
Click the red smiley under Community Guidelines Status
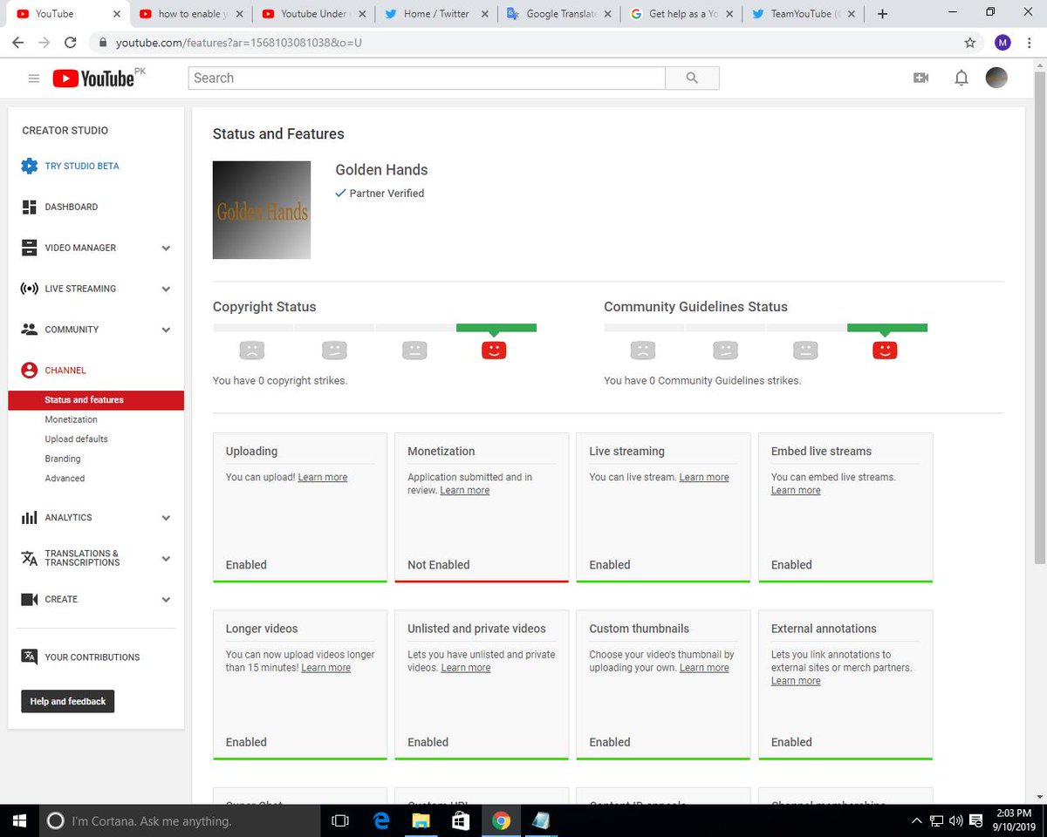(885, 350)
